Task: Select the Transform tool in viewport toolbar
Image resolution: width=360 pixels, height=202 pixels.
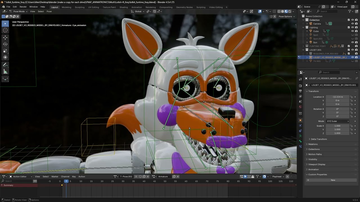Action: pyautogui.click(x=5, y=57)
